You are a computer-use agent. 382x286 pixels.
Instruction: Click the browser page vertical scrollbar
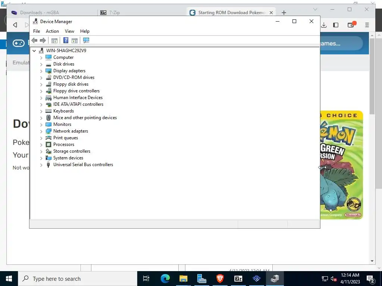click(372, 76)
